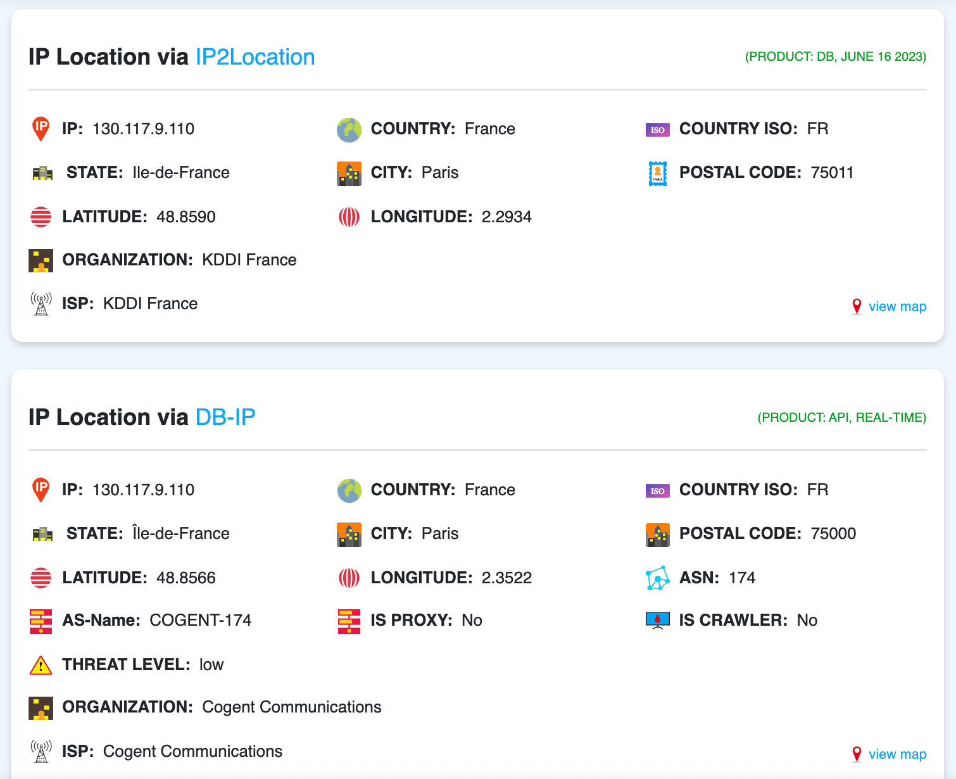Image resolution: width=956 pixels, height=779 pixels.
Task: Click the AS-Name COGENT-174 icon
Action: (x=41, y=621)
